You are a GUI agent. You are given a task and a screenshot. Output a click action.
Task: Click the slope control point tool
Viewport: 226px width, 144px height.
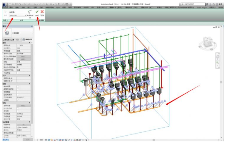pyautogui.click(x=30, y=12)
